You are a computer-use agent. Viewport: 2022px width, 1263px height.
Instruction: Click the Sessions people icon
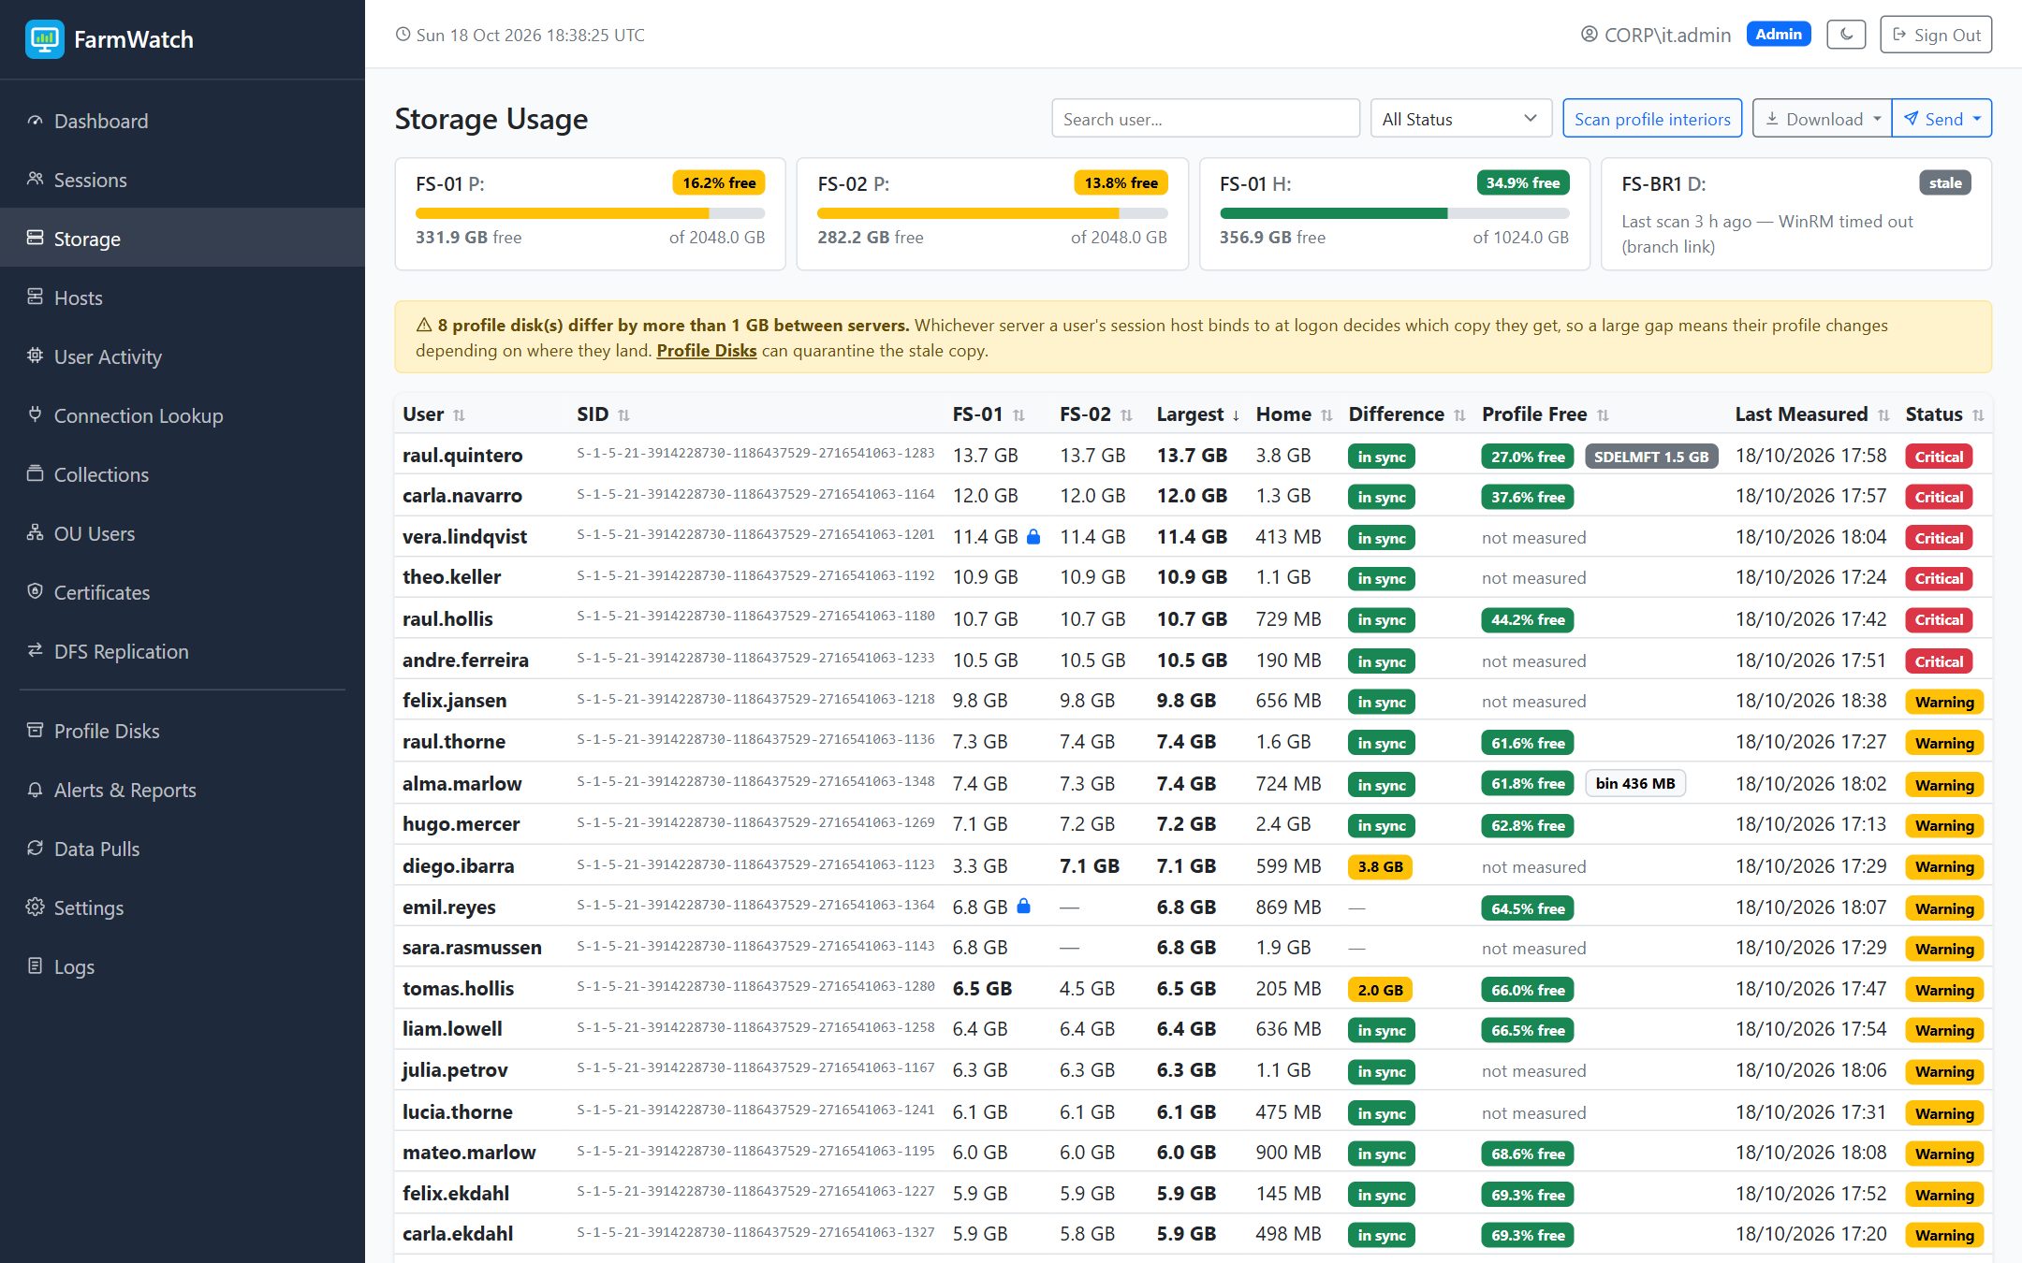point(35,180)
